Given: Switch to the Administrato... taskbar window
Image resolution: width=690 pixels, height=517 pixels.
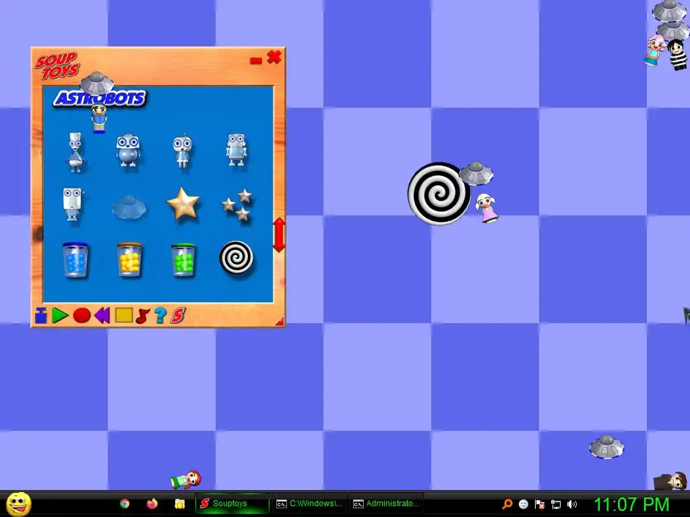Looking at the screenshot, I should [386, 504].
